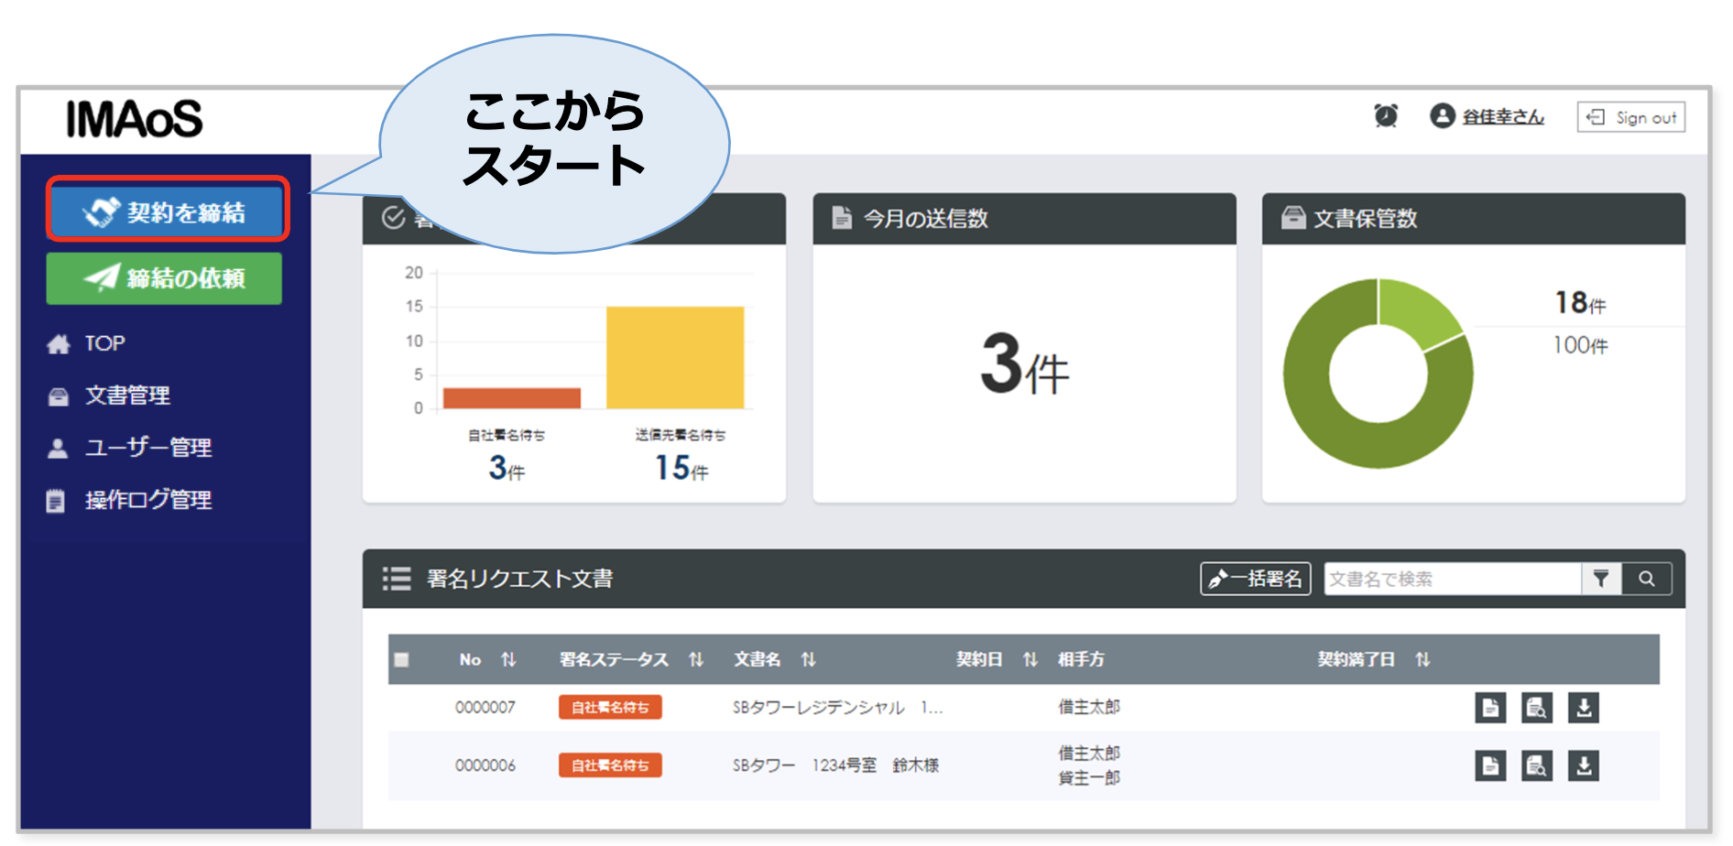This screenshot has height=846, width=1733.
Task: Click the pen icon on 一括署名 button
Action: [1219, 578]
